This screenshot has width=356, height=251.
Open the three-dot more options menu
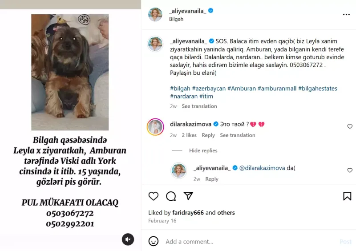pyautogui.click(x=346, y=15)
